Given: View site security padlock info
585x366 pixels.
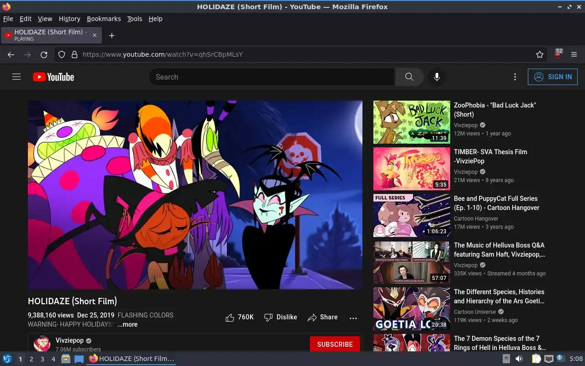Looking at the screenshot, I should tap(74, 54).
